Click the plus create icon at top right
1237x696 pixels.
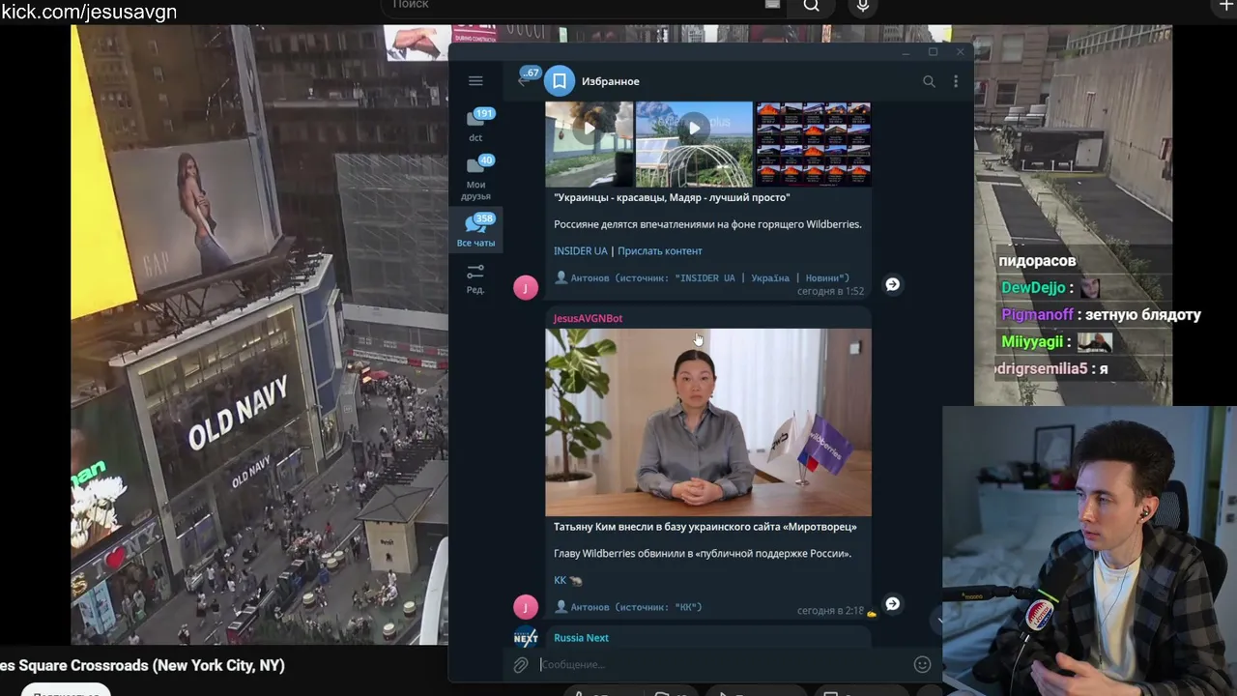[1226, 6]
